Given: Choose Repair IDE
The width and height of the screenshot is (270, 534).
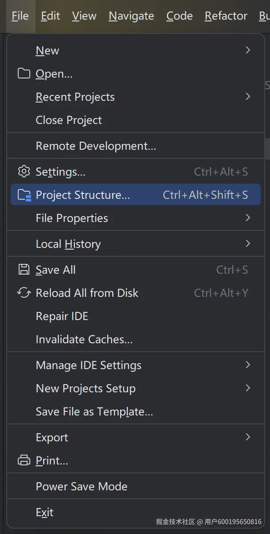Looking at the screenshot, I should [62, 316].
